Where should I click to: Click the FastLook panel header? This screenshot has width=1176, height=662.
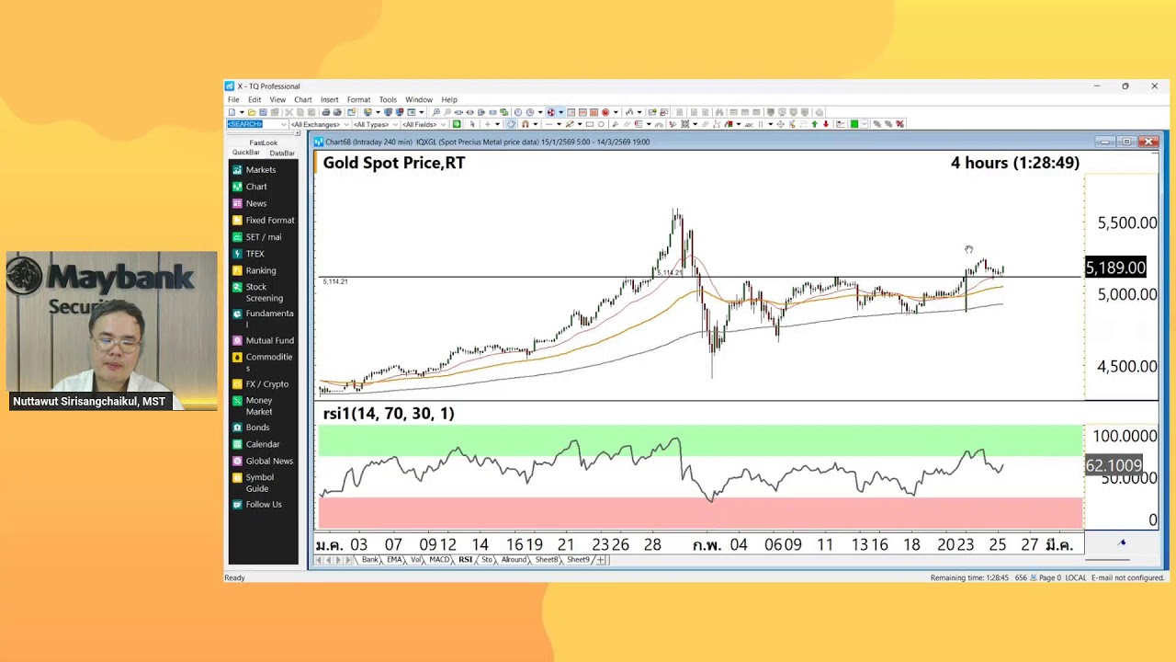tap(263, 143)
